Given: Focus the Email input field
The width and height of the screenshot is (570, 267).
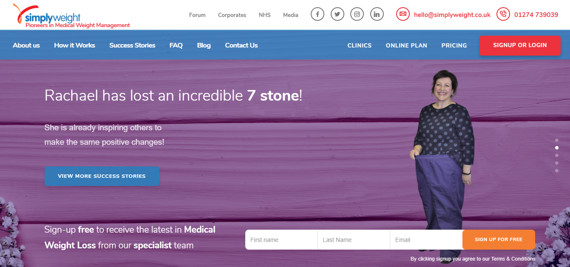Looking at the screenshot, I should [426, 240].
